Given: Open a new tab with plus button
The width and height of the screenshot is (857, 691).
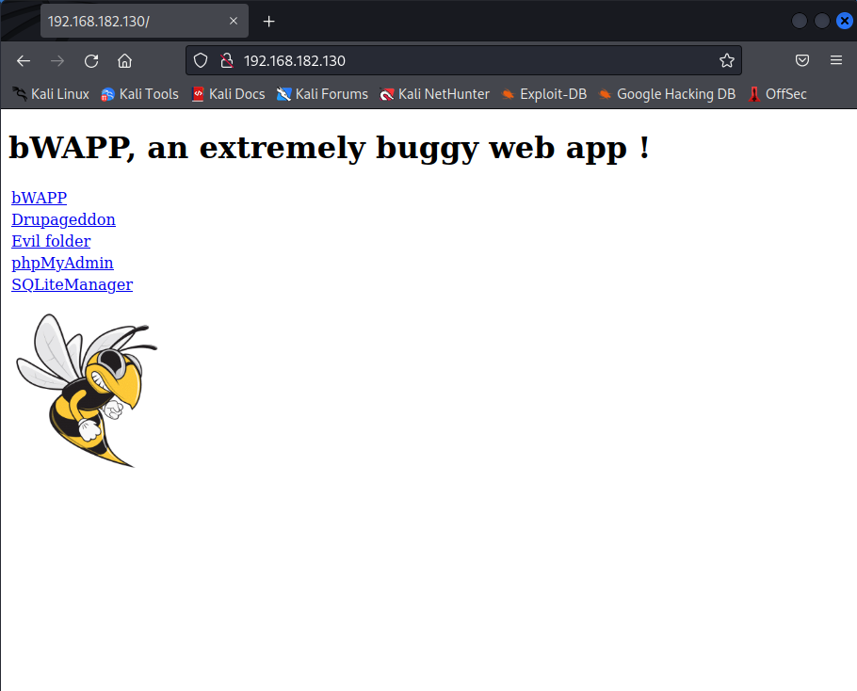Looking at the screenshot, I should click(x=268, y=22).
